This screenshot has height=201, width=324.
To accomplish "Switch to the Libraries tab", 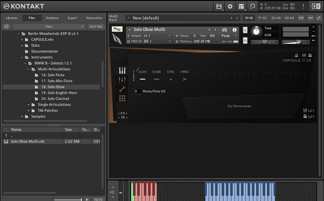I will [11, 18].
